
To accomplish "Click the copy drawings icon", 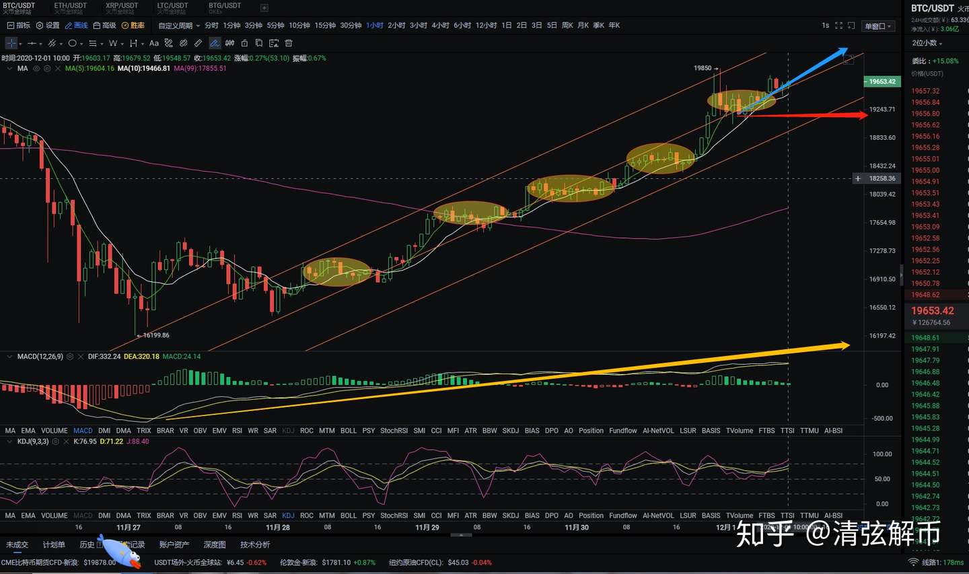I will coord(259,43).
